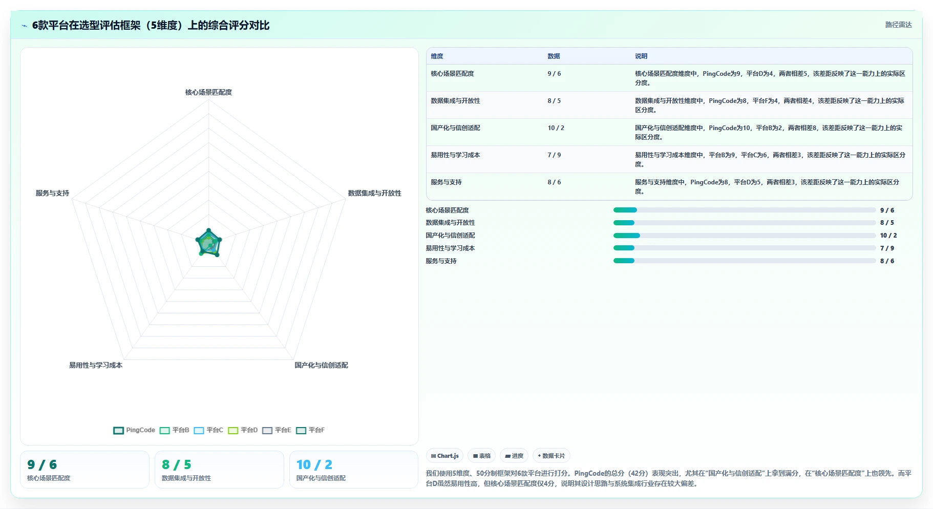Click the 进度 tag
This screenshot has height=509, width=933.
point(514,456)
